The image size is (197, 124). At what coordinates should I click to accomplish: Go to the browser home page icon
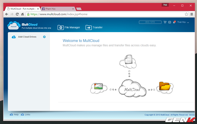22,14
